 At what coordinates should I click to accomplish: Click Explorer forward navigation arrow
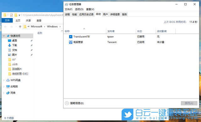[11, 27]
